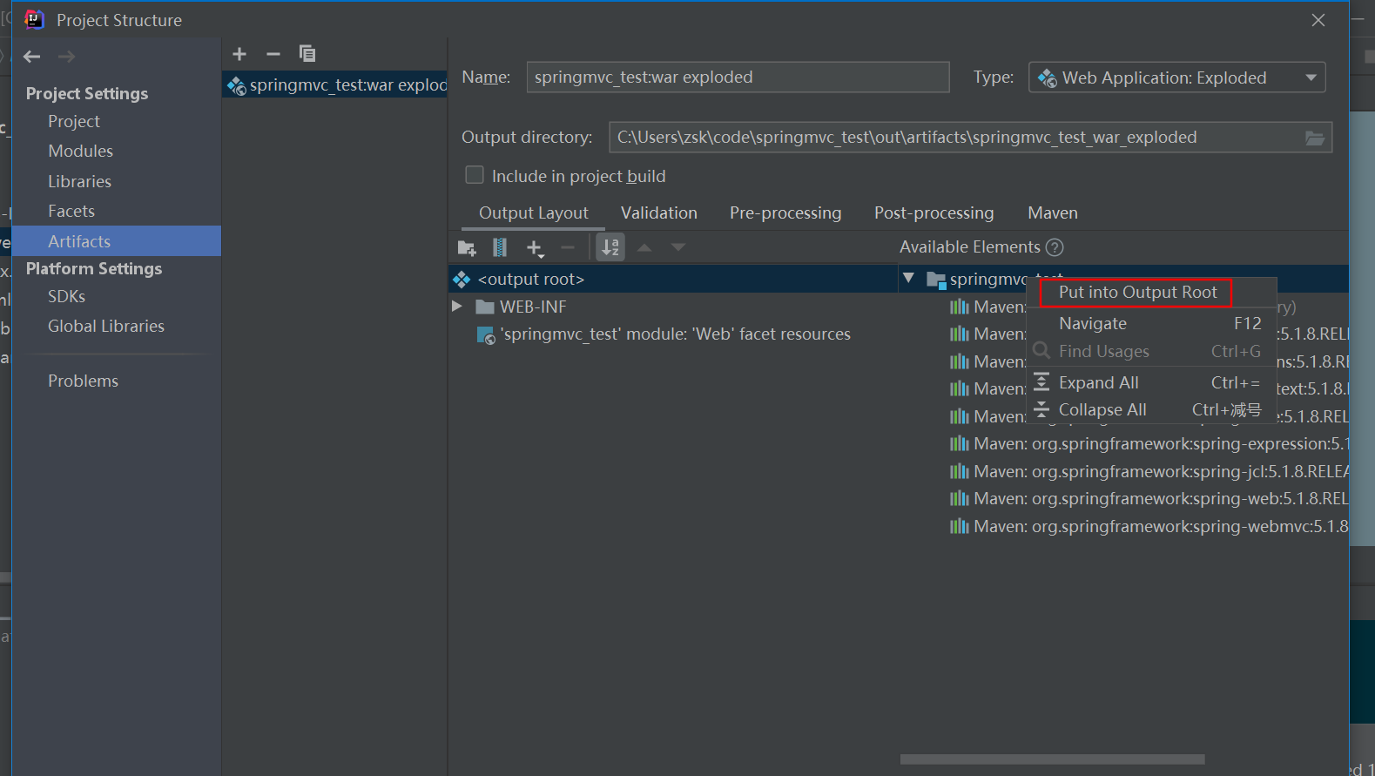
Task: Switch to the Validation tab
Action: [659, 213]
